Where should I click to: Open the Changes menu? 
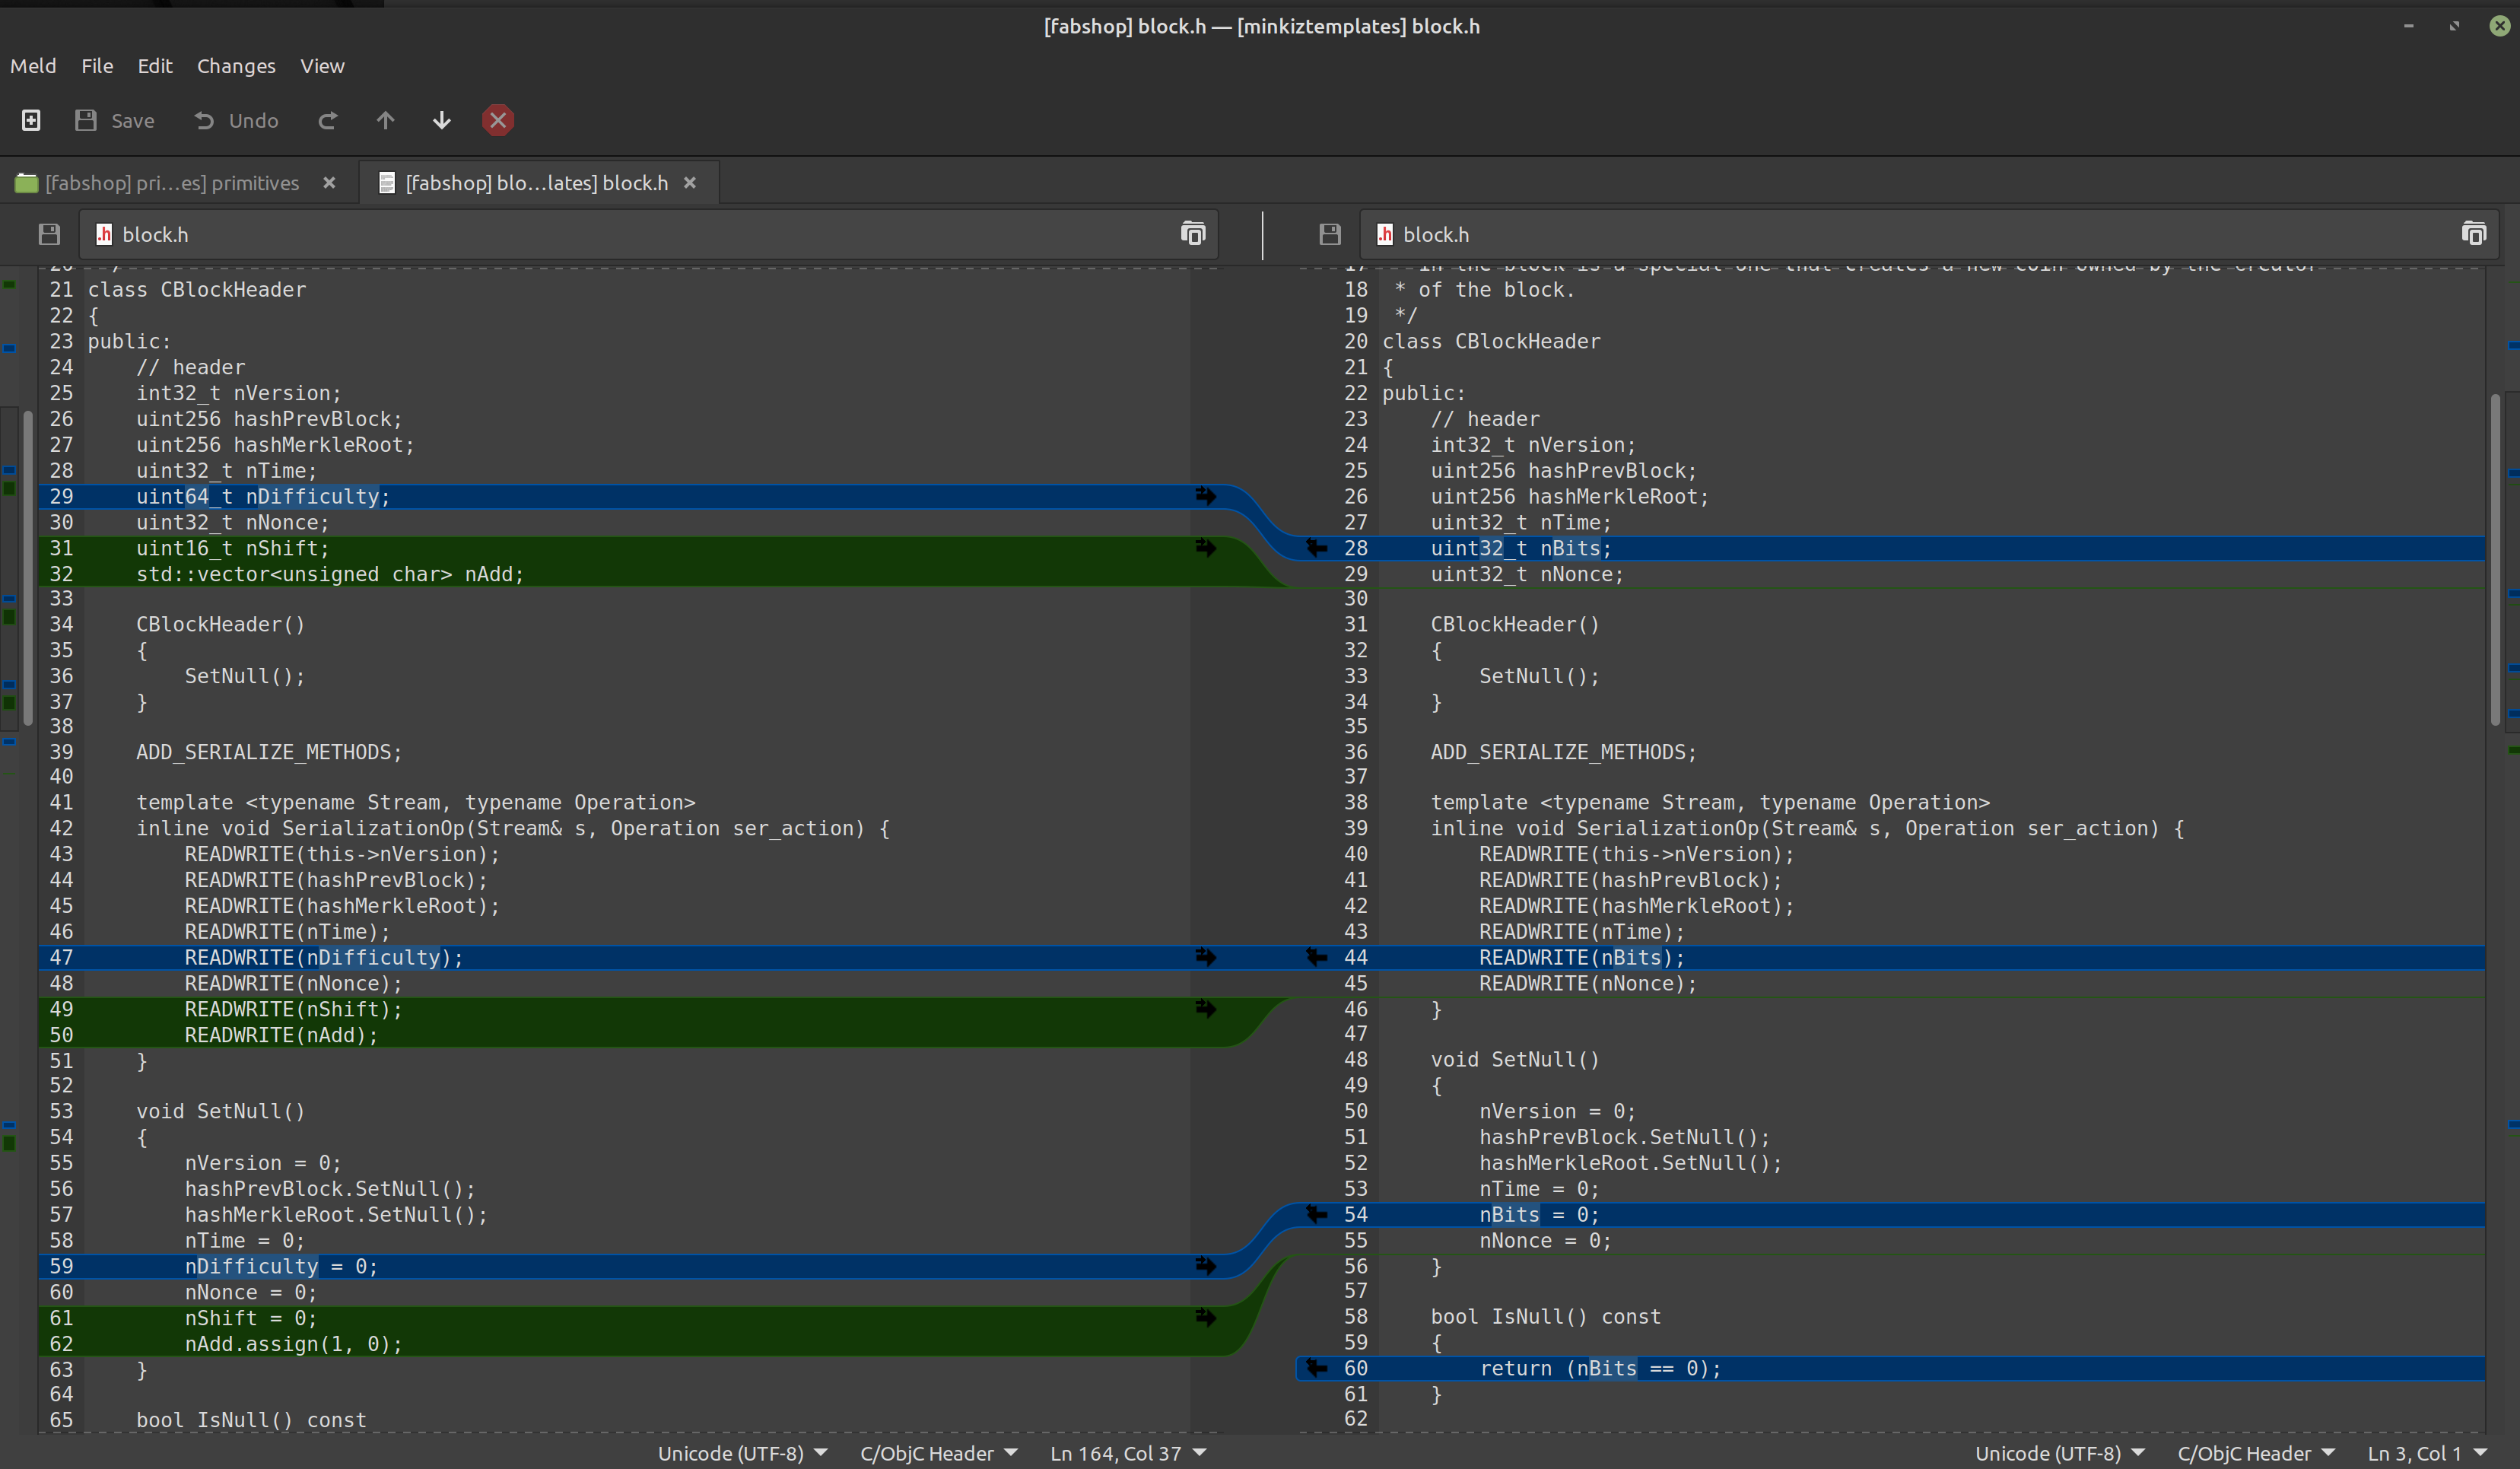pyautogui.click(x=236, y=66)
